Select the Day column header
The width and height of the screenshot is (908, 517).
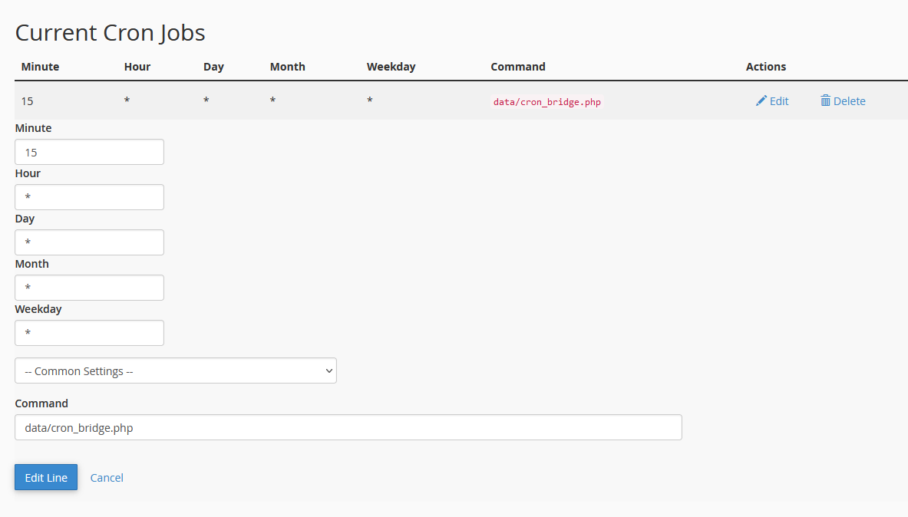pos(213,67)
